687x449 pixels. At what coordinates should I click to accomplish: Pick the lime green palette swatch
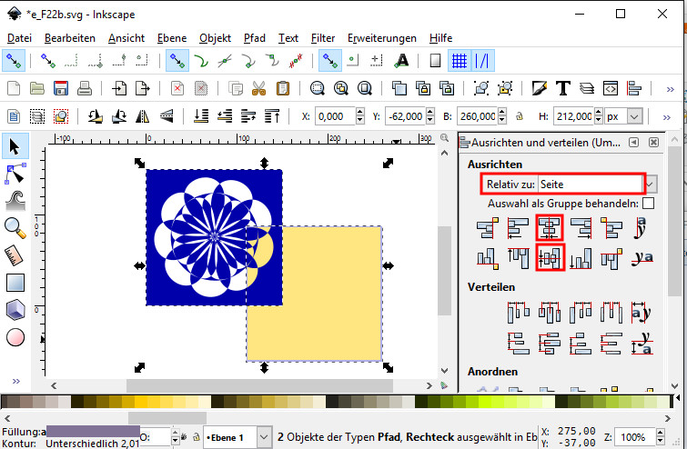point(485,402)
